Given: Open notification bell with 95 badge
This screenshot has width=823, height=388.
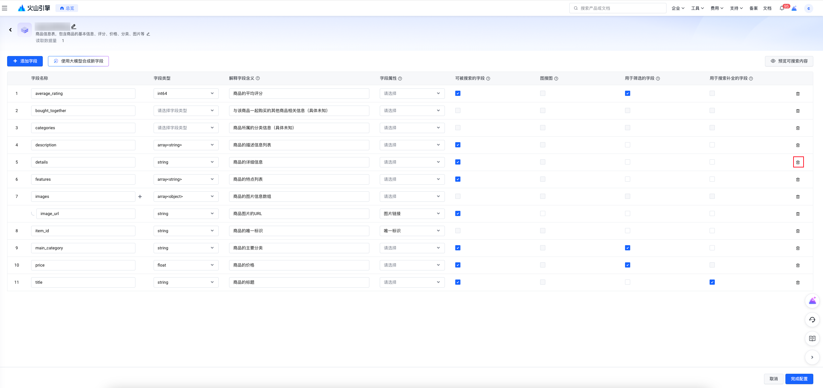Looking at the screenshot, I should click(782, 8).
